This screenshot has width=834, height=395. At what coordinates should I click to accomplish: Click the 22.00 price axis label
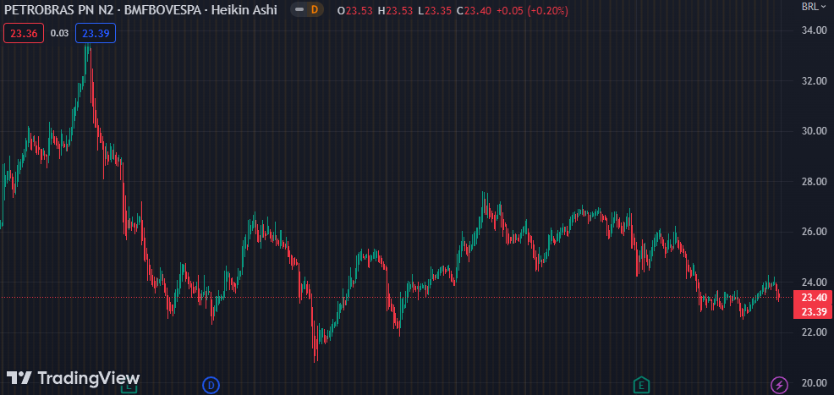click(814, 332)
